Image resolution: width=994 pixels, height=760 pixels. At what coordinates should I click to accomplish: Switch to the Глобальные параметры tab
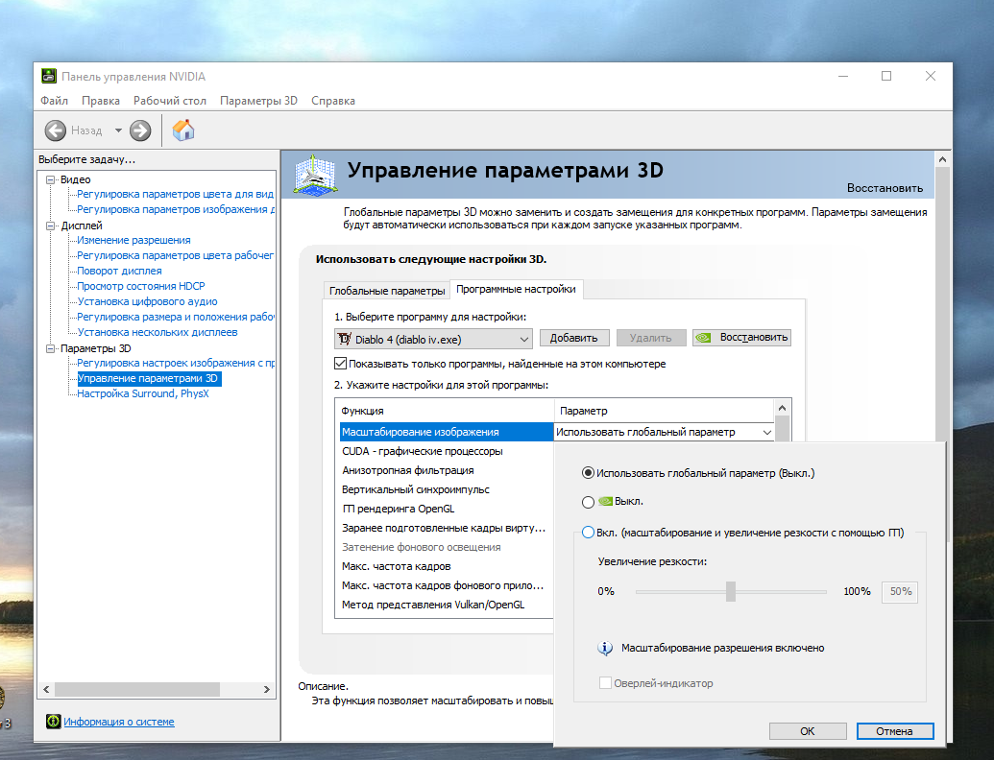[x=387, y=291]
